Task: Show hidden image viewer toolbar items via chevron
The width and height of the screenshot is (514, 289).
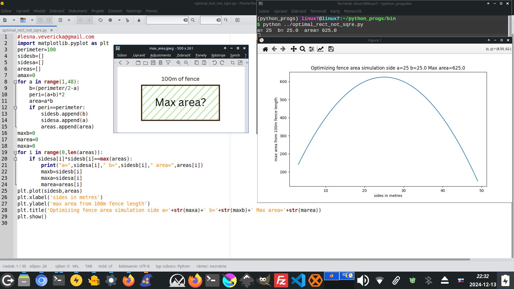Action: click(247, 63)
